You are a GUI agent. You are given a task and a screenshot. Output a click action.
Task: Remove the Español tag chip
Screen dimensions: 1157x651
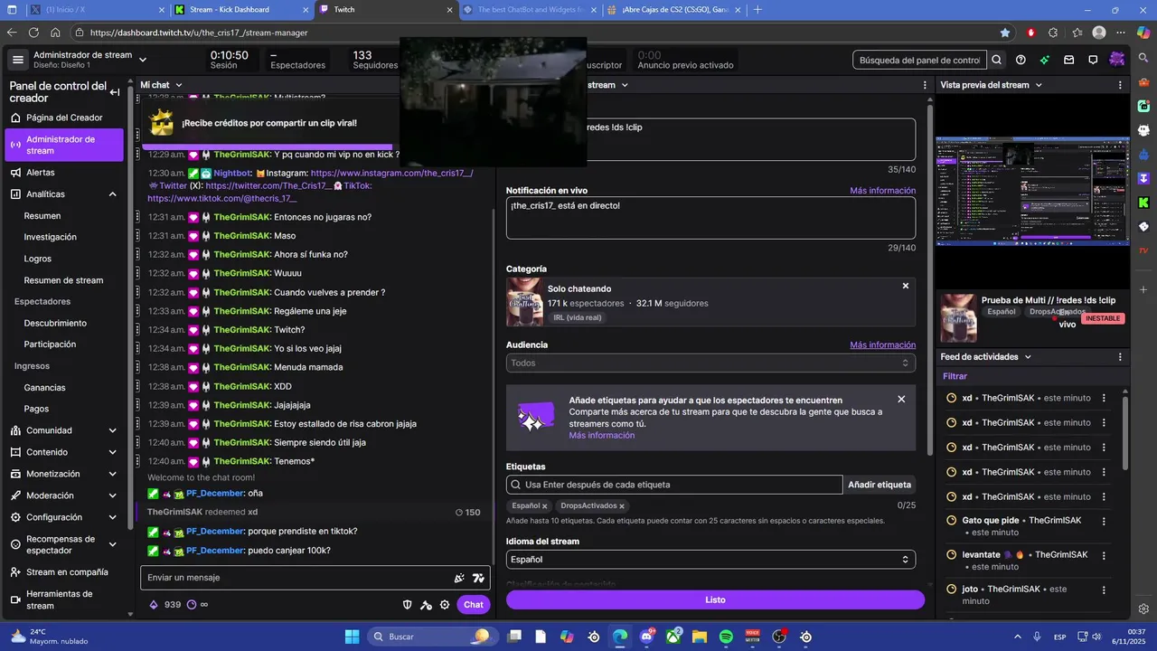[x=544, y=506]
